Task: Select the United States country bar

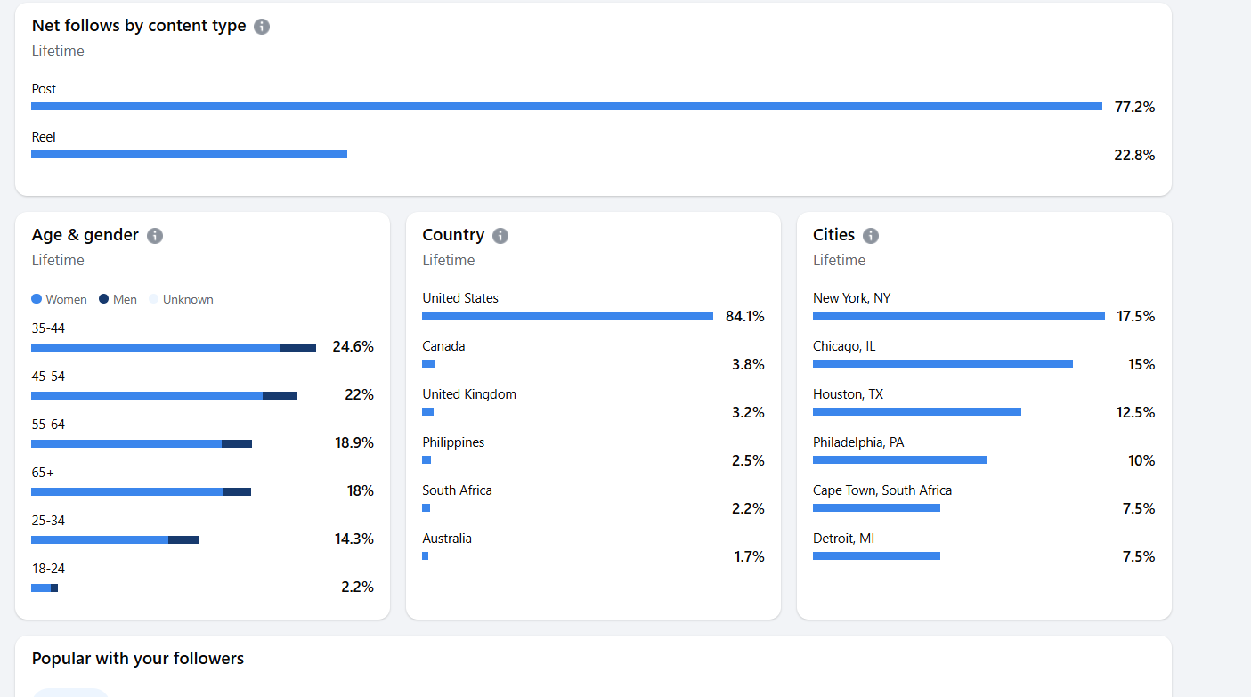Action: click(x=567, y=316)
